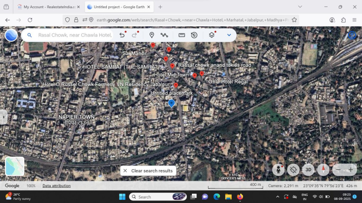Click the location permission icon in address bar
This screenshot has width=362, height=203.
click(91, 20)
